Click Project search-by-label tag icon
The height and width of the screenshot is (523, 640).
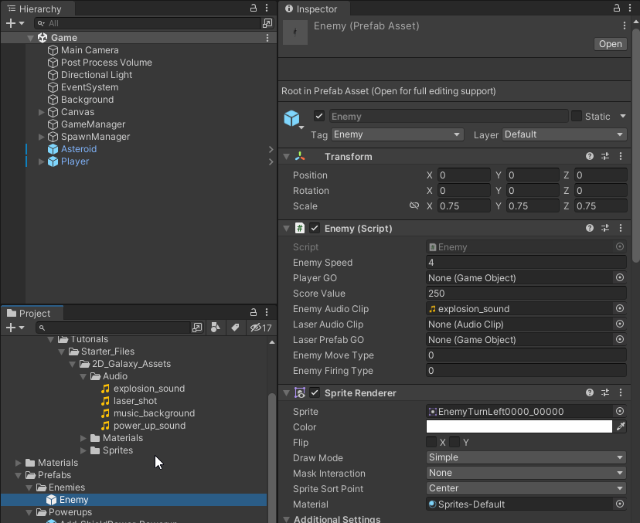(235, 328)
